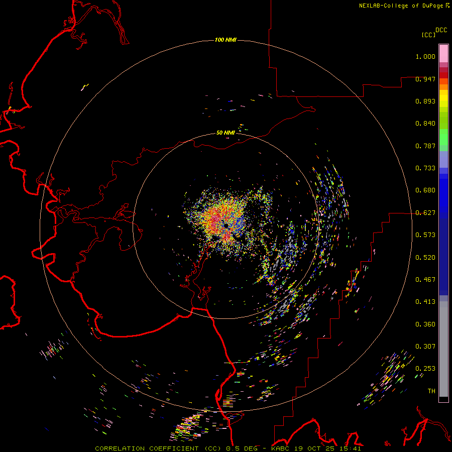This screenshot has height=452, width=452.
Task: Click the TH threshold label
Action: coord(431,391)
